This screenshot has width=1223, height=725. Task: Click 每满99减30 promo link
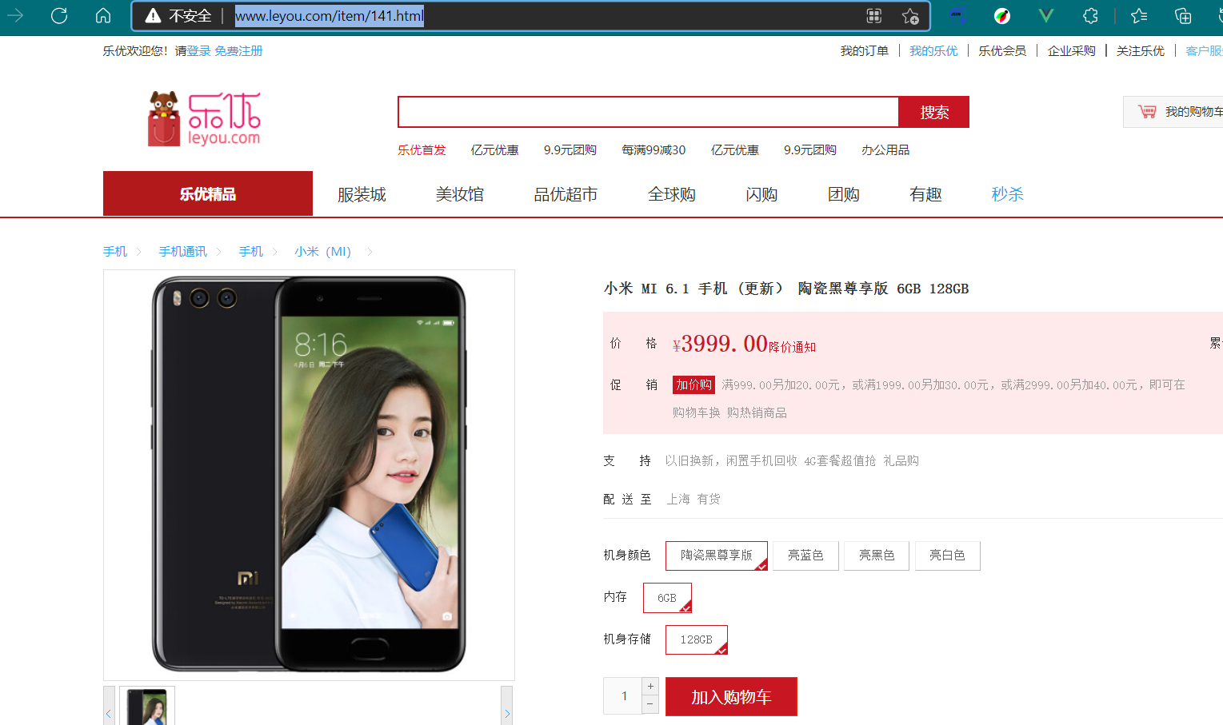click(x=653, y=150)
